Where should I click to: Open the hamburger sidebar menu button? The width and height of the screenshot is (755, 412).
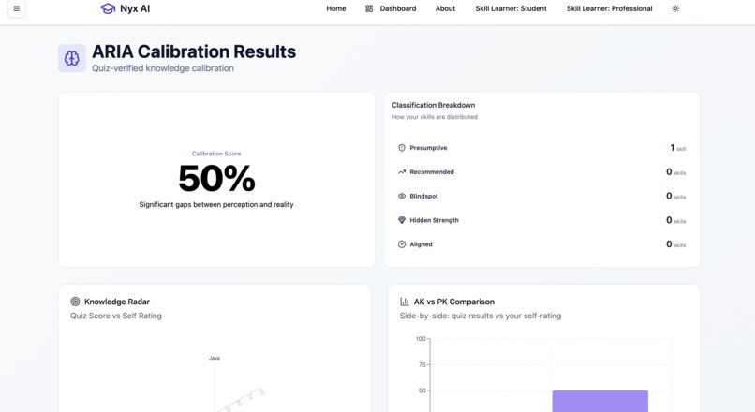(16, 8)
